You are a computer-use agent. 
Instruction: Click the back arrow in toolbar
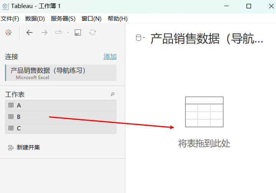point(30,32)
